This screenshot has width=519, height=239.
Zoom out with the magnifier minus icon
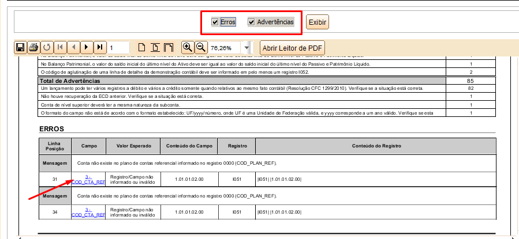[x=200, y=47]
